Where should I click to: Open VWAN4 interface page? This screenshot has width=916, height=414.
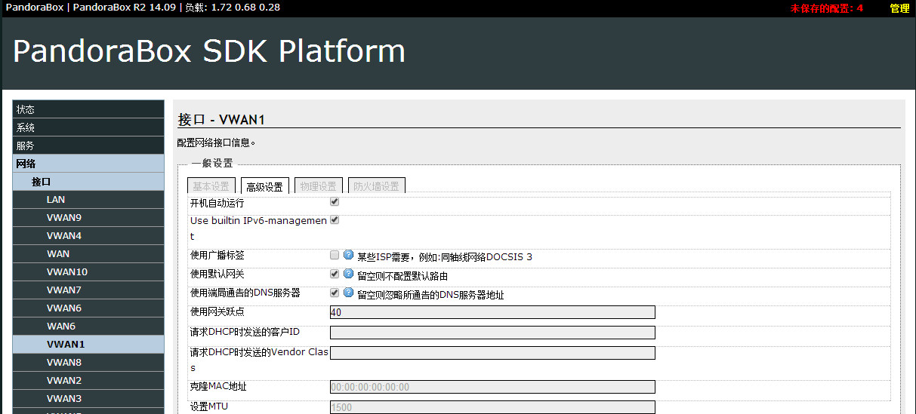[x=88, y=236]
